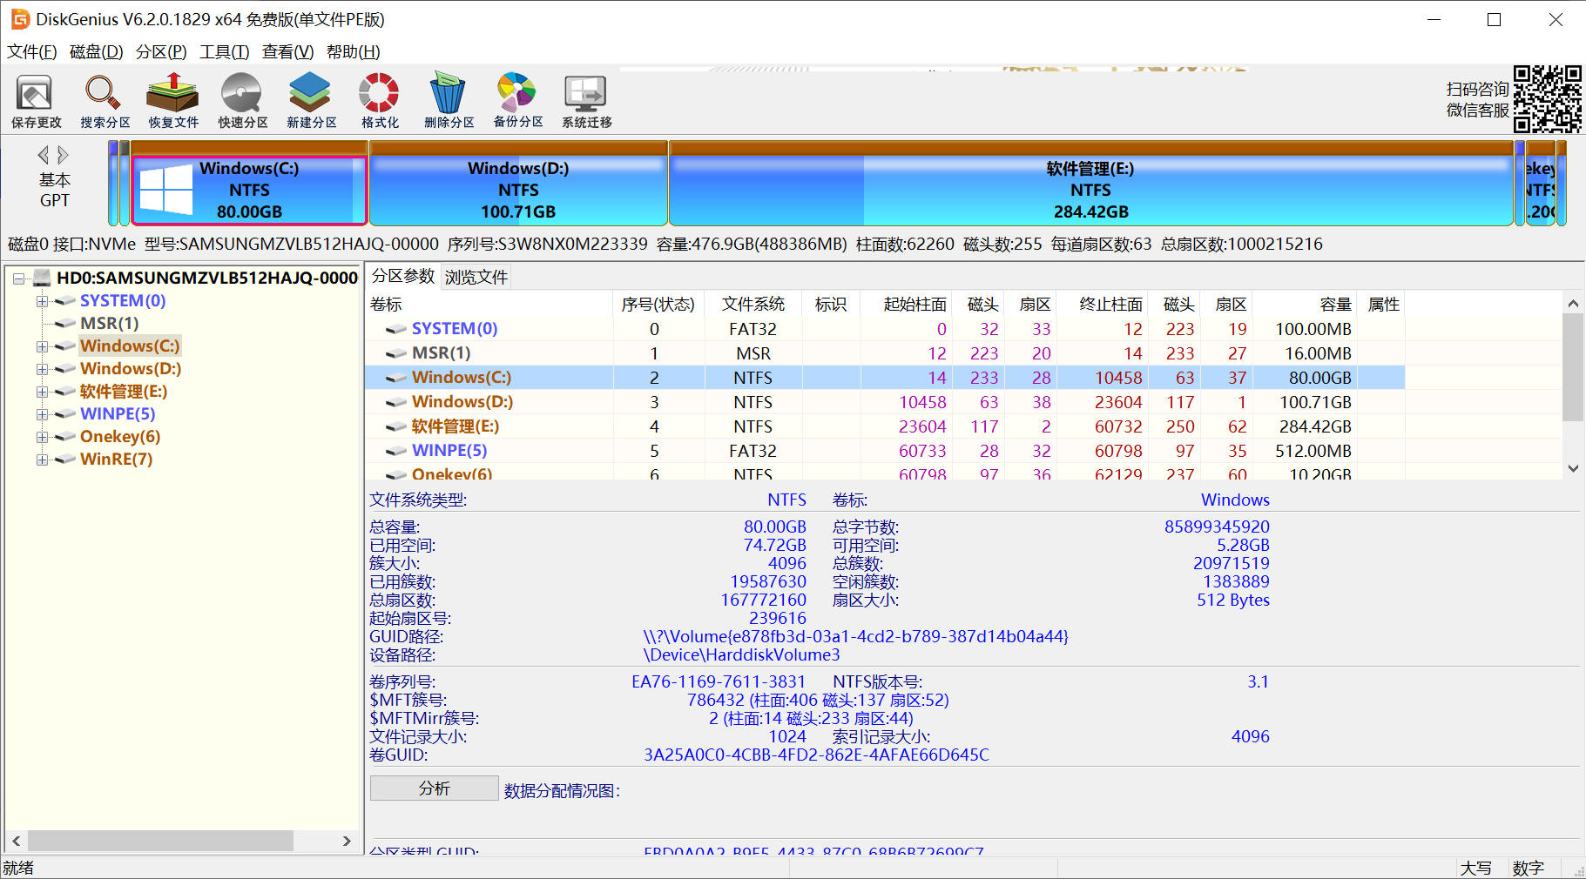Click the WeChat support QR code

pos(1548,99)
